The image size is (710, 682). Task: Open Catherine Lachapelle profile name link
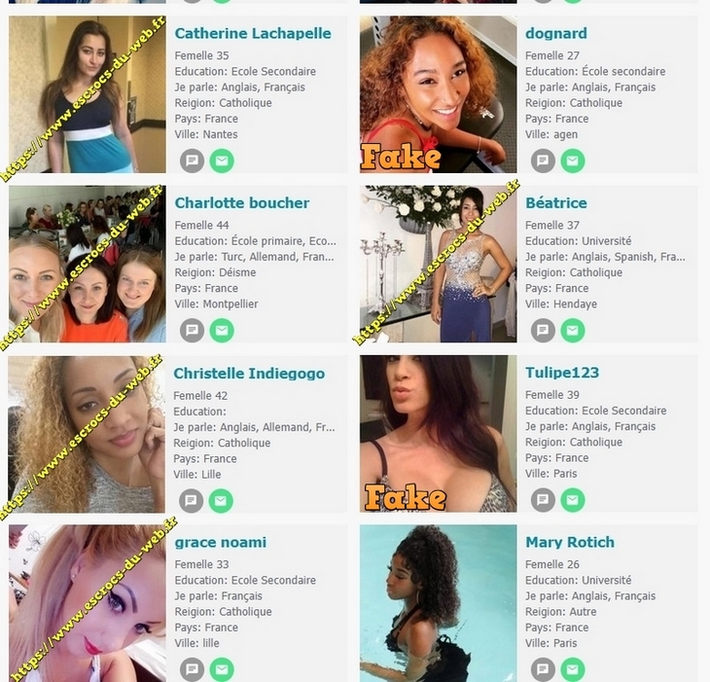tap(253, 33)
